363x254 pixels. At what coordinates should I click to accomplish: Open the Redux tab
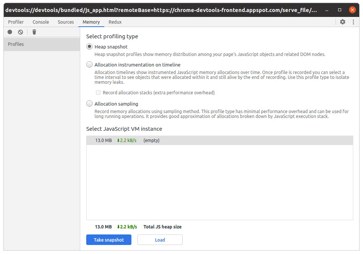coord(115,22)
